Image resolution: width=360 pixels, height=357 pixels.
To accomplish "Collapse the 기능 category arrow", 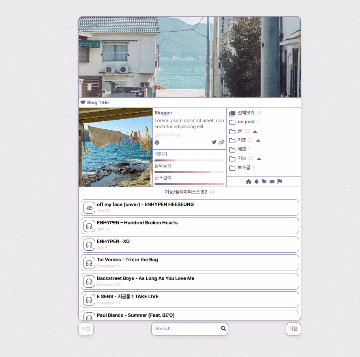I will (x=259, y=159).
